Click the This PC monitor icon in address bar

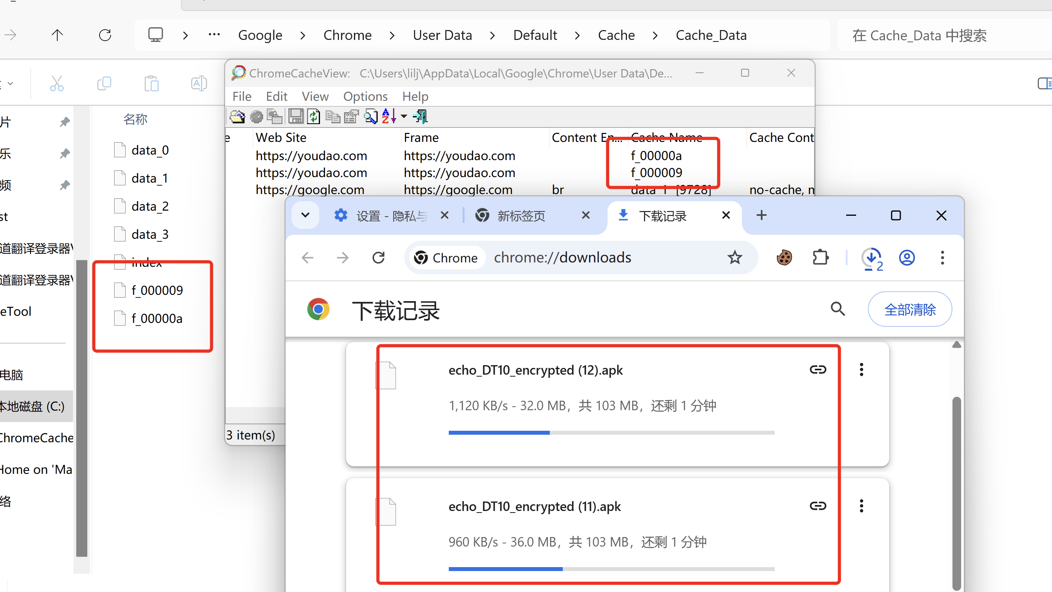pos(155,35)
